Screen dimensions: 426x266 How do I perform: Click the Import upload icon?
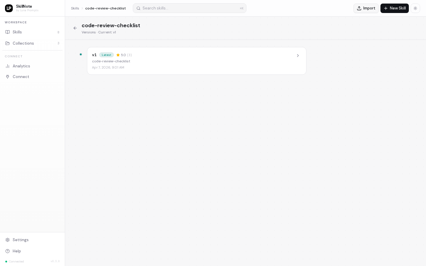click(359, 8)
